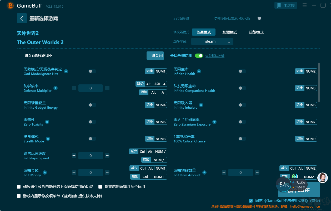The image size is (331, 211).
Task: Click star icon beside Zero Zyranium Exposure
Action: [214, 122]
